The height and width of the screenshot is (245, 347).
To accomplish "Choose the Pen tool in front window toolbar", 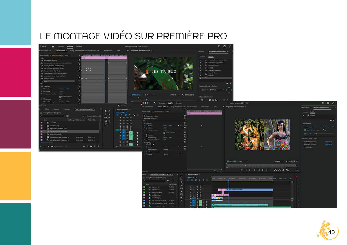I will click(x=181, y=192).
